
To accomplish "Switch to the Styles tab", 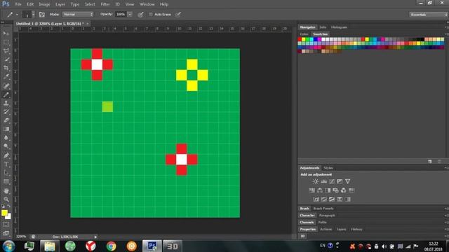I will pos(328,168).
